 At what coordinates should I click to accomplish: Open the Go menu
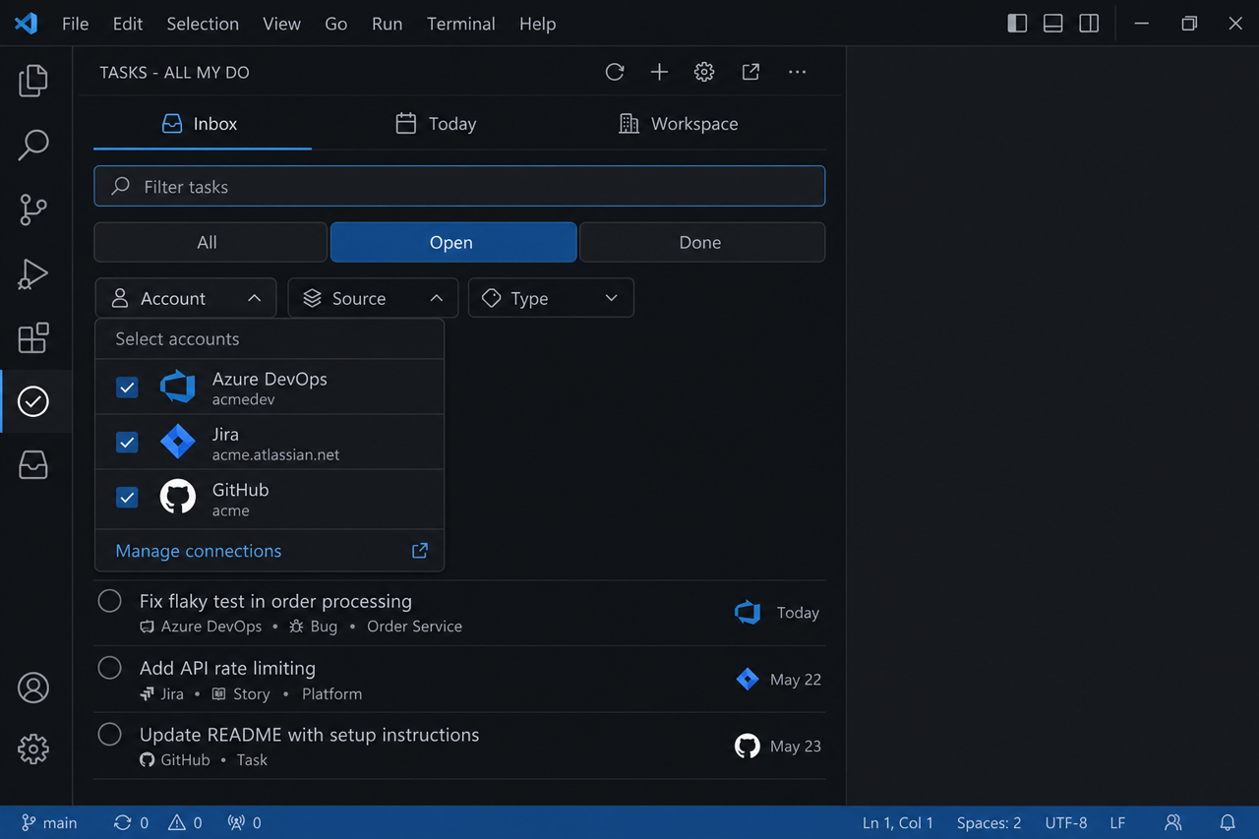tap(336, 24)
